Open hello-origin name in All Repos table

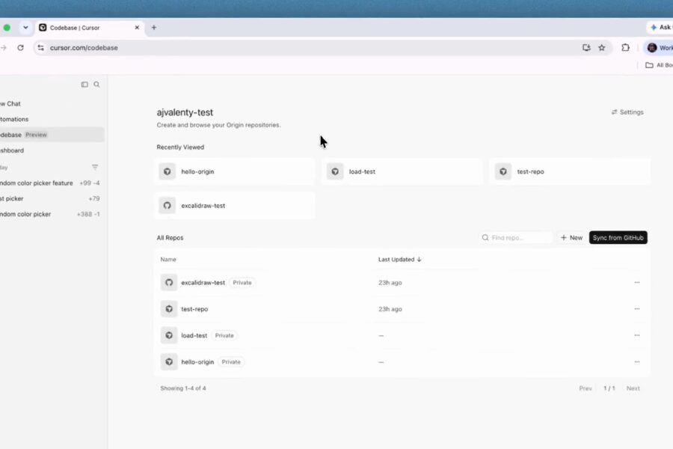point(197,361)
